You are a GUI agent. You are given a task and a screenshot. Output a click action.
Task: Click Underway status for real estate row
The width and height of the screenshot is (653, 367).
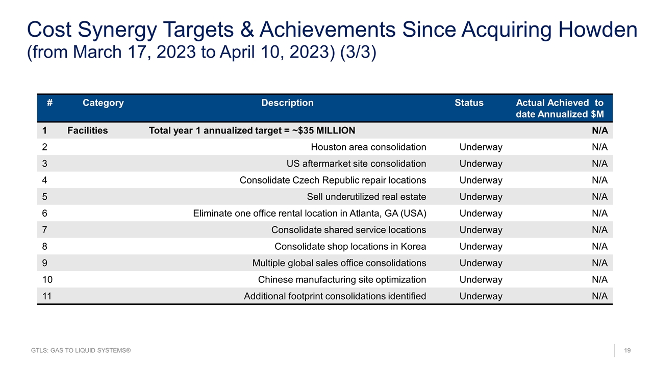[481, 197]
